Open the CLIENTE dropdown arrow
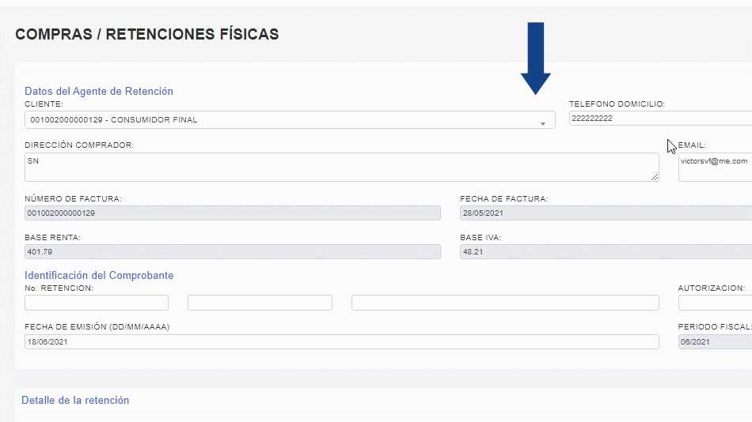The height and width of the screenshot is (422, 752). 543,123
